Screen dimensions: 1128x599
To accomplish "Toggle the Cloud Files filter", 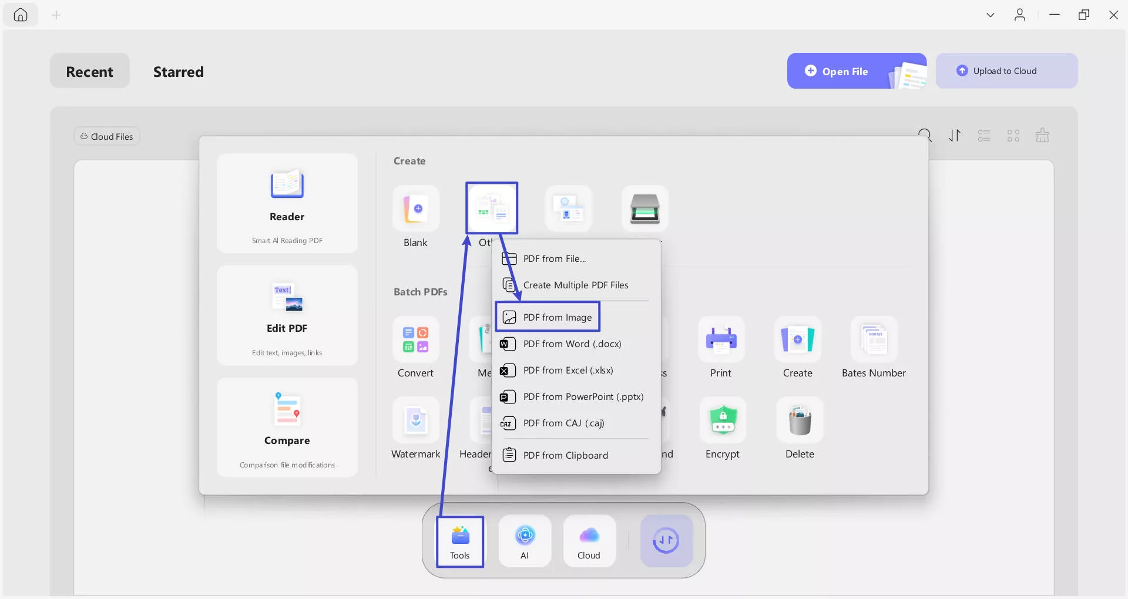I will point(106,136).
